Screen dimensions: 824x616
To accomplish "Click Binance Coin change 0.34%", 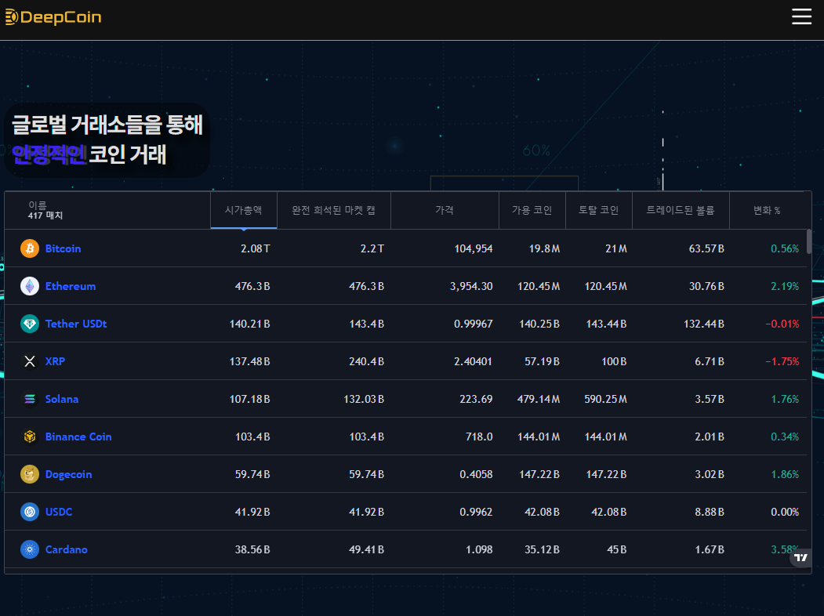I will (785, 437).
